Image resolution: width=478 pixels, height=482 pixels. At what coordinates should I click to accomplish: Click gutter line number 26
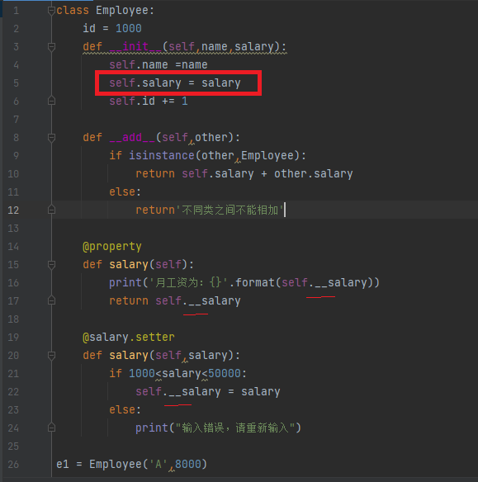13,464
